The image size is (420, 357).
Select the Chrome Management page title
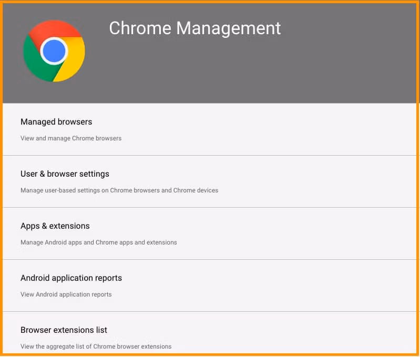pyautogui.click(x=195, y=28)
